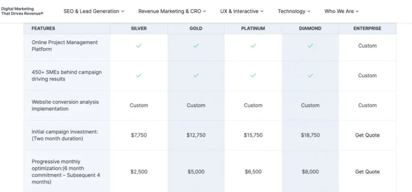412x192 pixels.
Task: Click Diamond checkmark for Online Project Management Platform
Action: (310, 46)
